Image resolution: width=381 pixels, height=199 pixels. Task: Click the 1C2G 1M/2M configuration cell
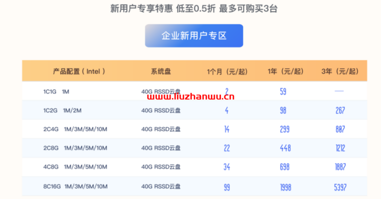pos(63,111)
